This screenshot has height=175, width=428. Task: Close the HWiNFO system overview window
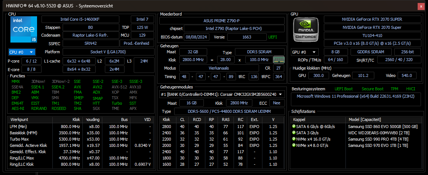point(421,7)
